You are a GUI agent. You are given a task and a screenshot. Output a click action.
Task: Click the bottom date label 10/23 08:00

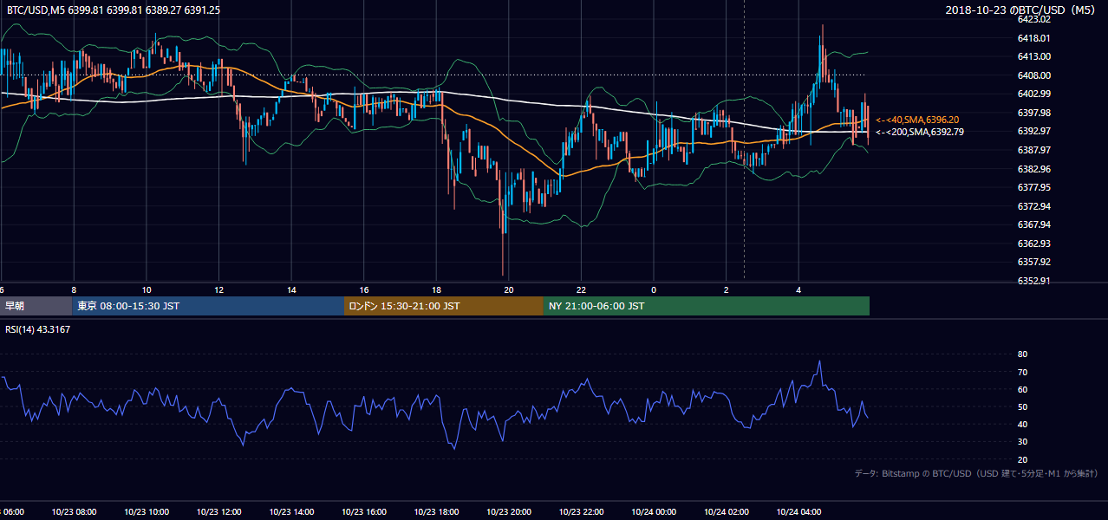(x=75, y=512)
